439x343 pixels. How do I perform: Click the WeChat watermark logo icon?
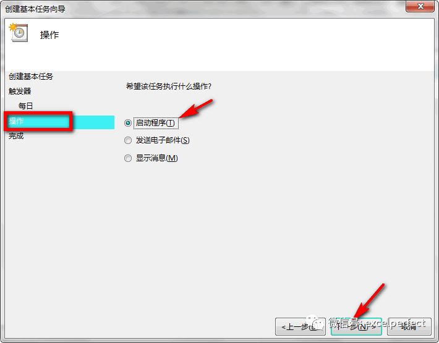[x=315, y=323]
